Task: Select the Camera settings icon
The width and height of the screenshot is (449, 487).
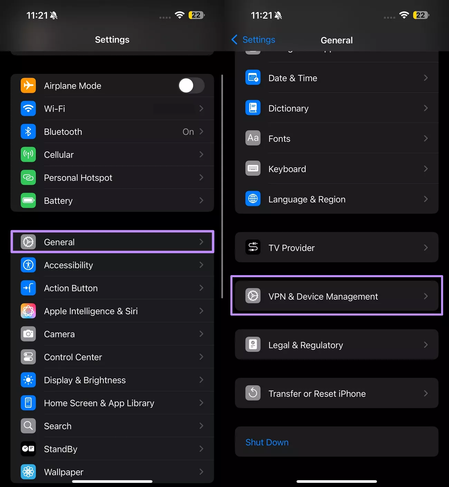Action: point(28,334)
